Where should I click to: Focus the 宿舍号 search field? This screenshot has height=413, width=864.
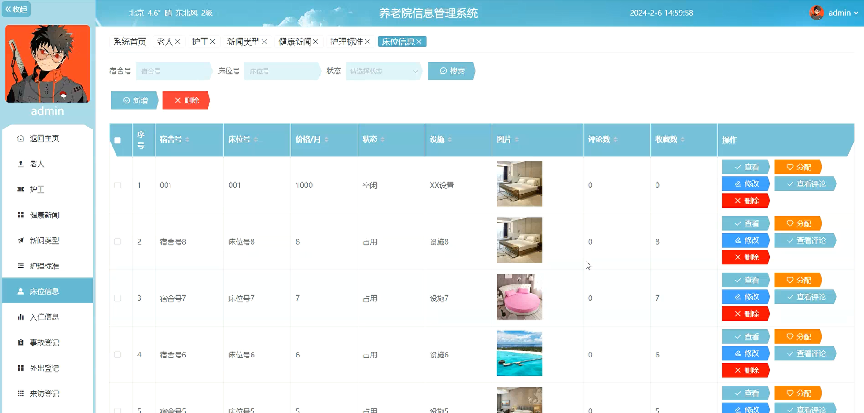click(x=174, y=71)
